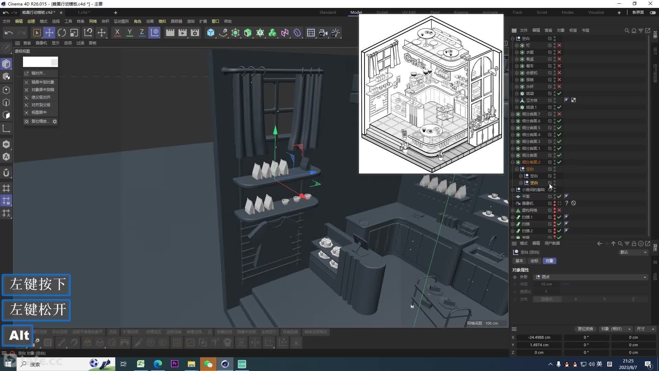Expand 小房间的基础 tree node
This screenshot has width=659, height=371.
(513, 190)
